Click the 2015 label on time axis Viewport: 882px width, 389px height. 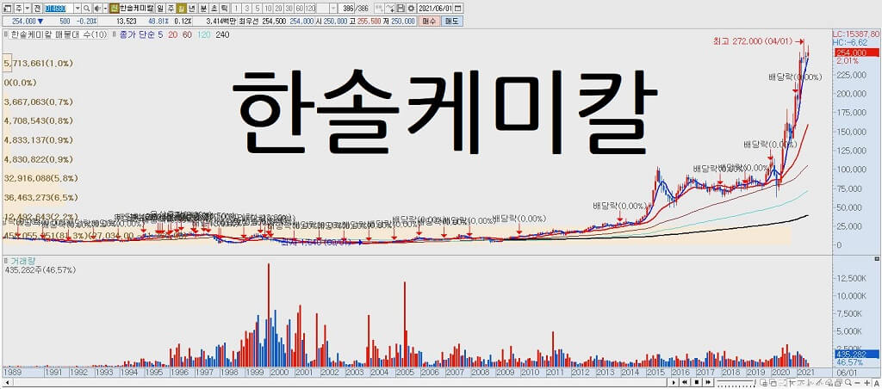655,372
